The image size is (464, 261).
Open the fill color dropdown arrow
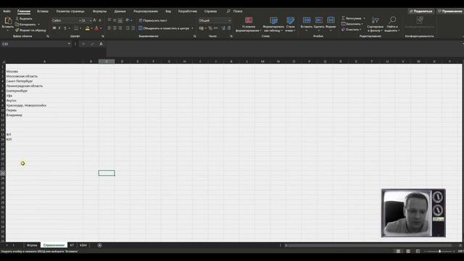tap(91, 28)
